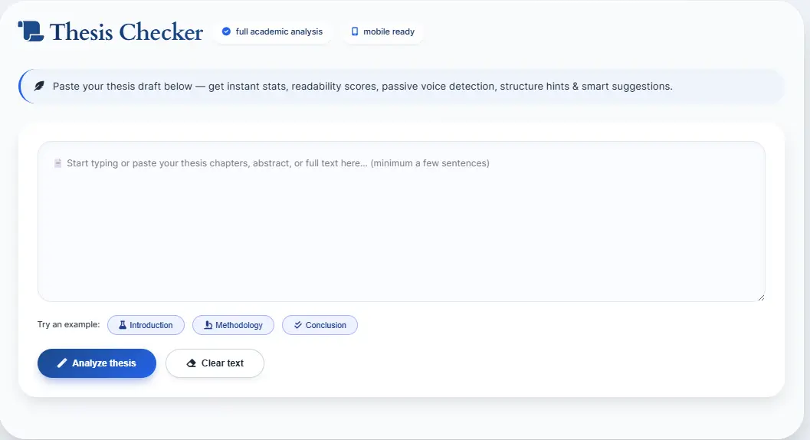
Task: Click the small document icon in placeholder
Action: [58, 163]
